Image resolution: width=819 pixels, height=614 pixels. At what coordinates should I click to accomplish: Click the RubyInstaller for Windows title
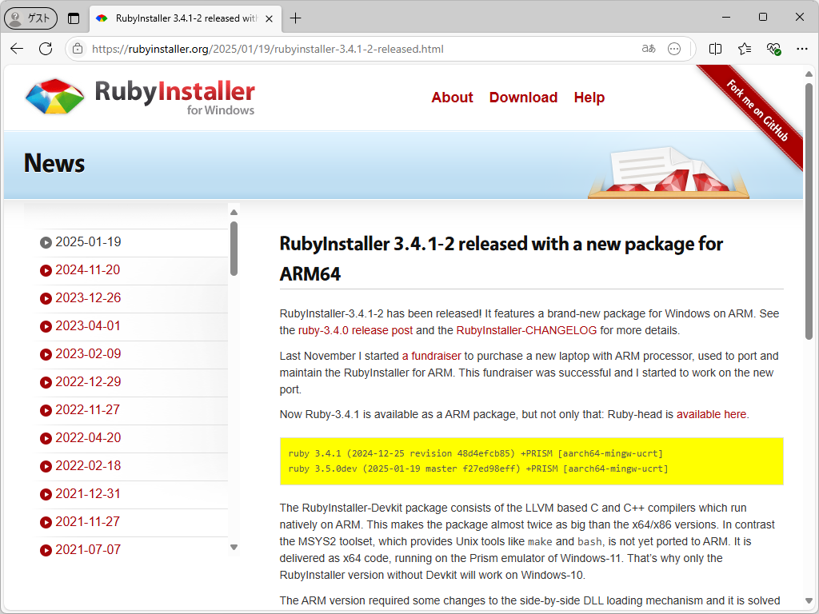pyautogui.click(x=174, y=97)
